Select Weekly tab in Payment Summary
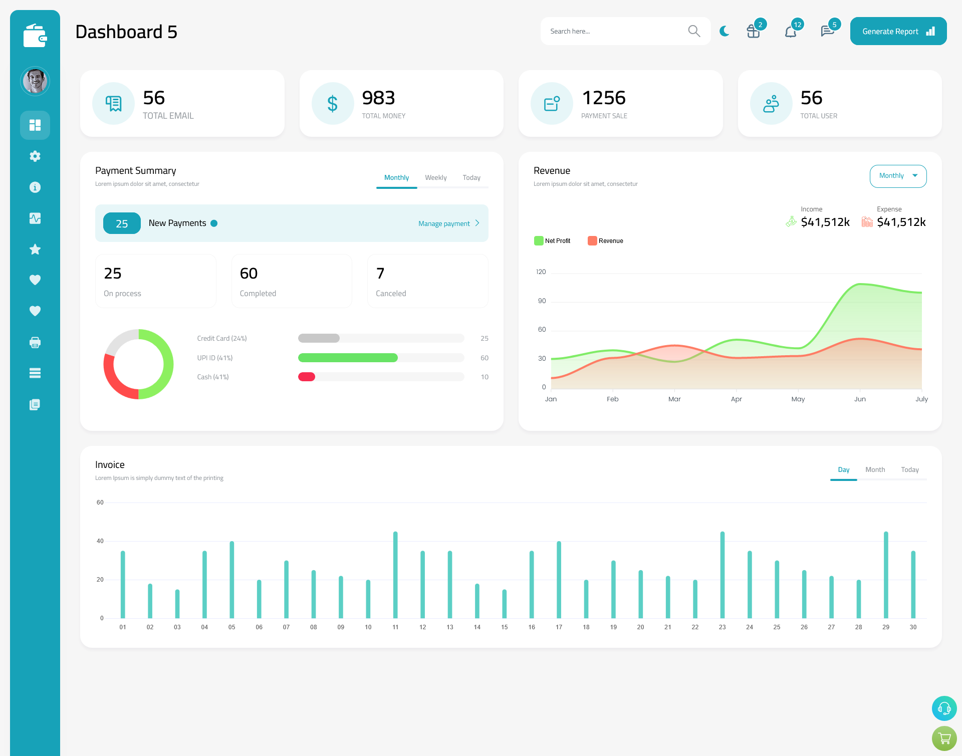Screen dimensions: 962x756 pyautogui.click(x=436, y=177)
